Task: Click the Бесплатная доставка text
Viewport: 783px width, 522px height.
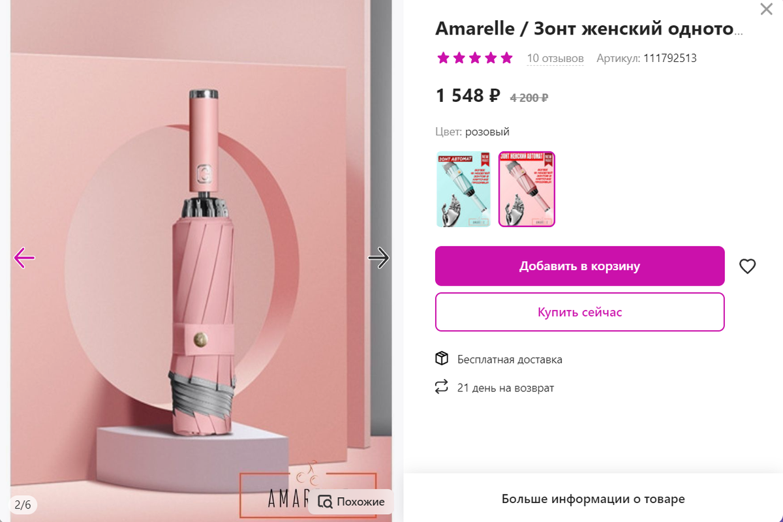Action: [x=510, y=360]
